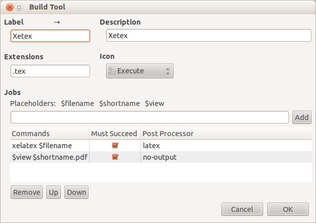Click the Label input field containing Xetex

pos(50,36)
